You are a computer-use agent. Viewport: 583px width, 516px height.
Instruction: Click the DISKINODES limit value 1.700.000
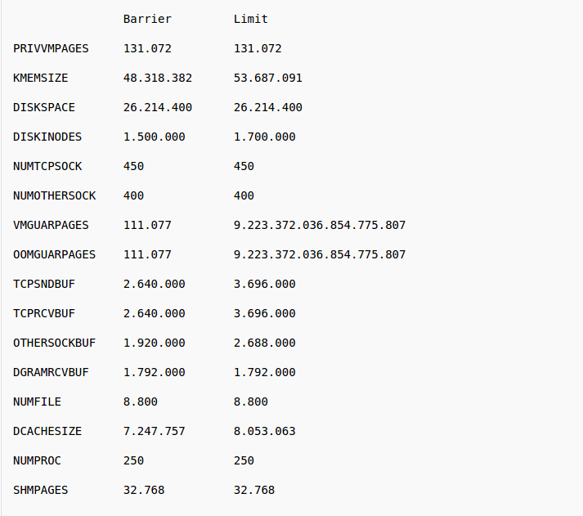click(264, 137)
